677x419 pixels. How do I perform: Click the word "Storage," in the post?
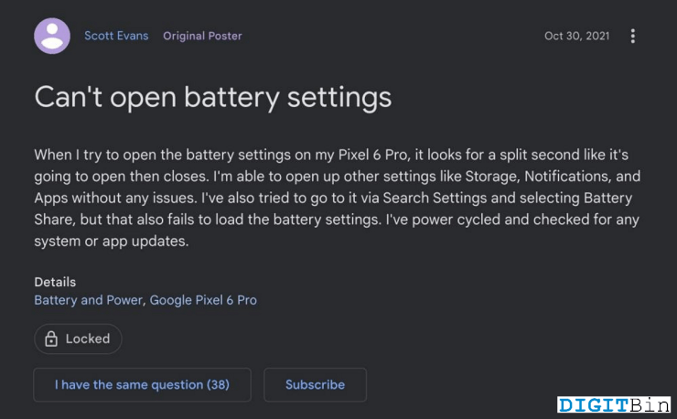492,177
